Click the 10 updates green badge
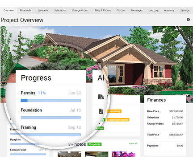 [94, 144]
